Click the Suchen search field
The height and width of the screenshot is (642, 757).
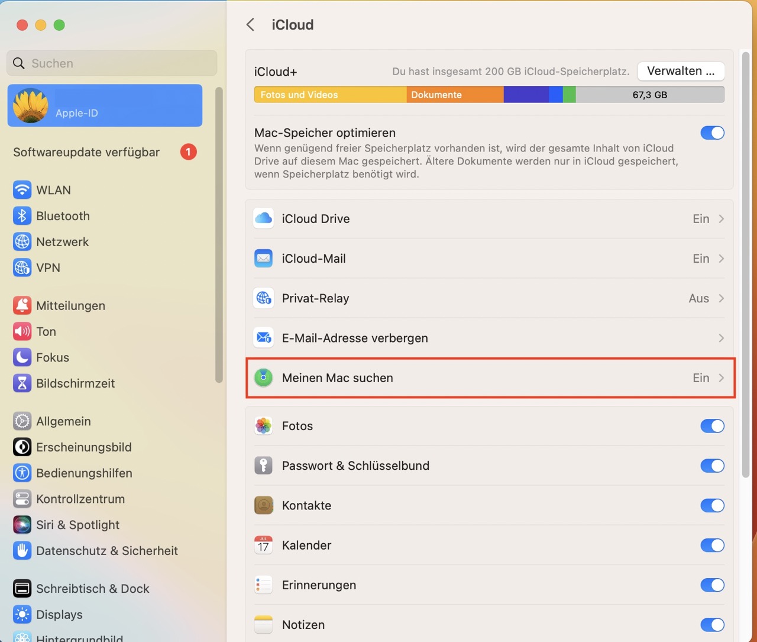112,63
